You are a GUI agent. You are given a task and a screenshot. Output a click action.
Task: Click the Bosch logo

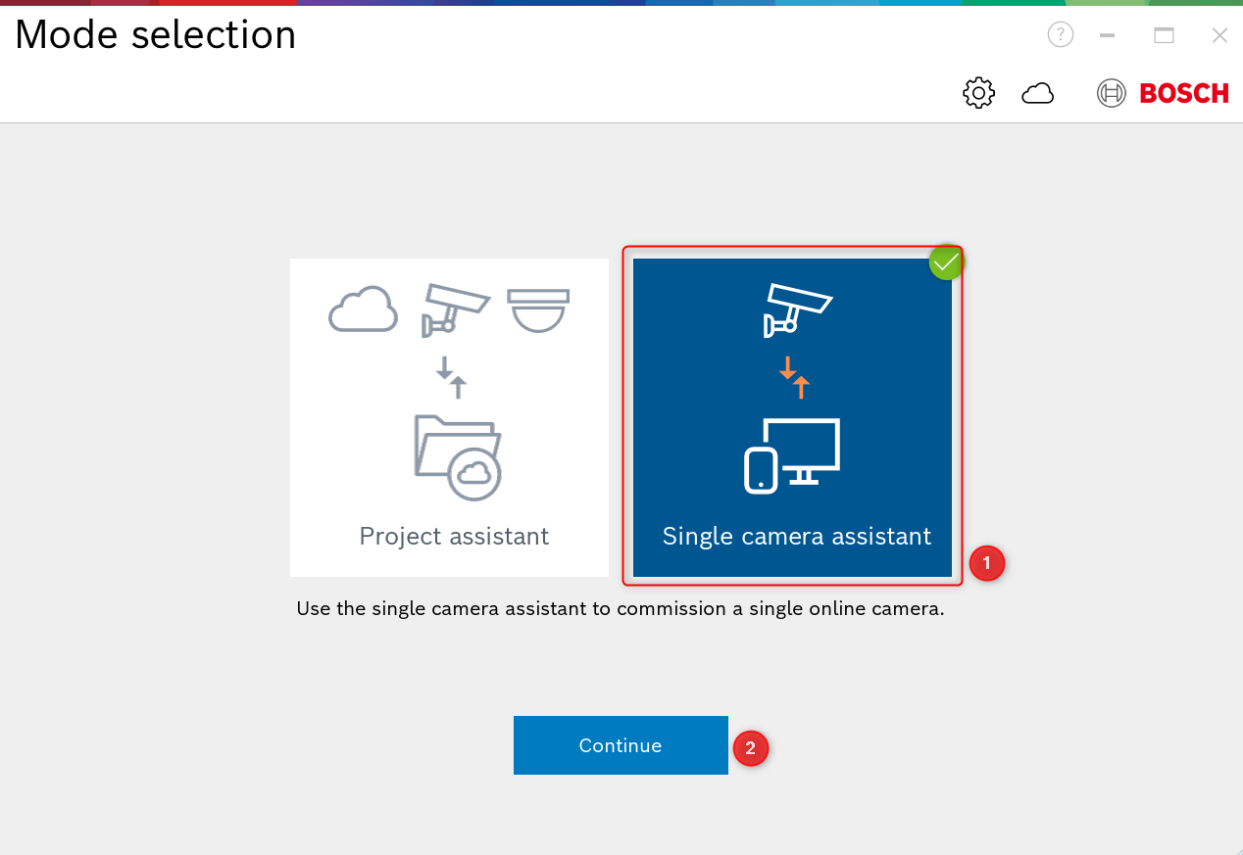tap(1163, 93)
